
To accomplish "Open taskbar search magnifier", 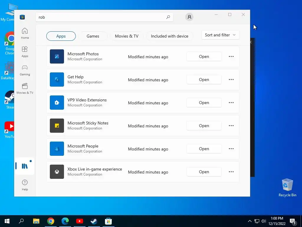I will pos(21,221).
